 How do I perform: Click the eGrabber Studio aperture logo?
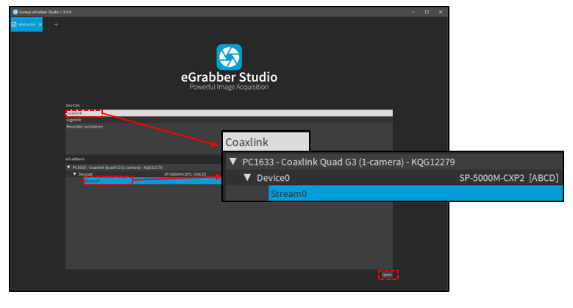coord(229,57)
